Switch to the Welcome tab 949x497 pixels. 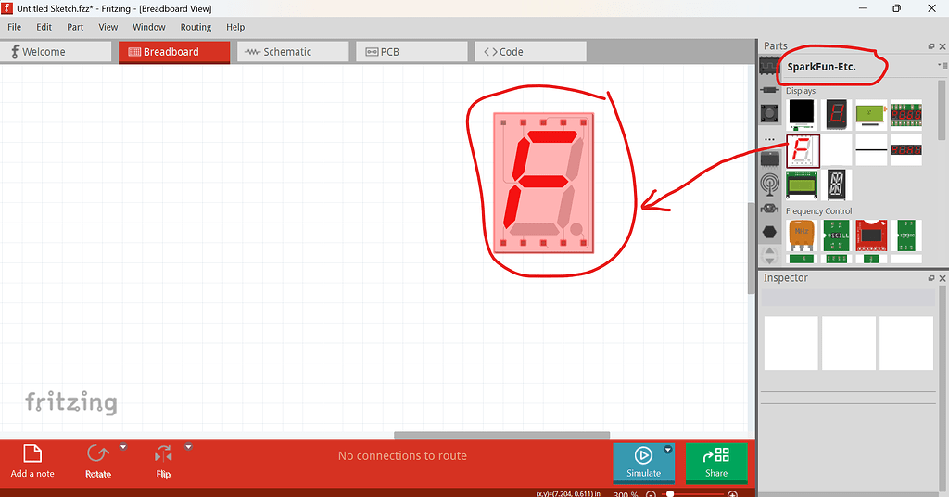(56, 51)
